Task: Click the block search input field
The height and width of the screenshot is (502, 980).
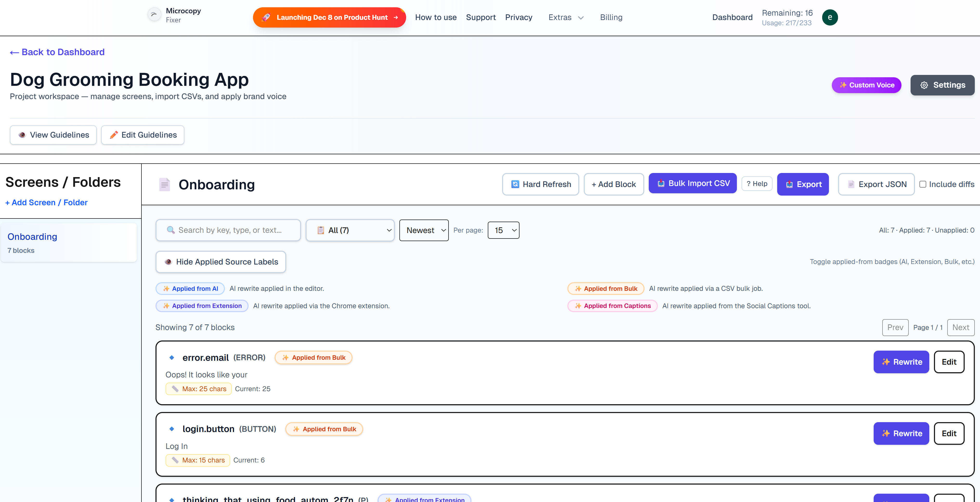Action: pyautogui.click(x=228, y=230)
